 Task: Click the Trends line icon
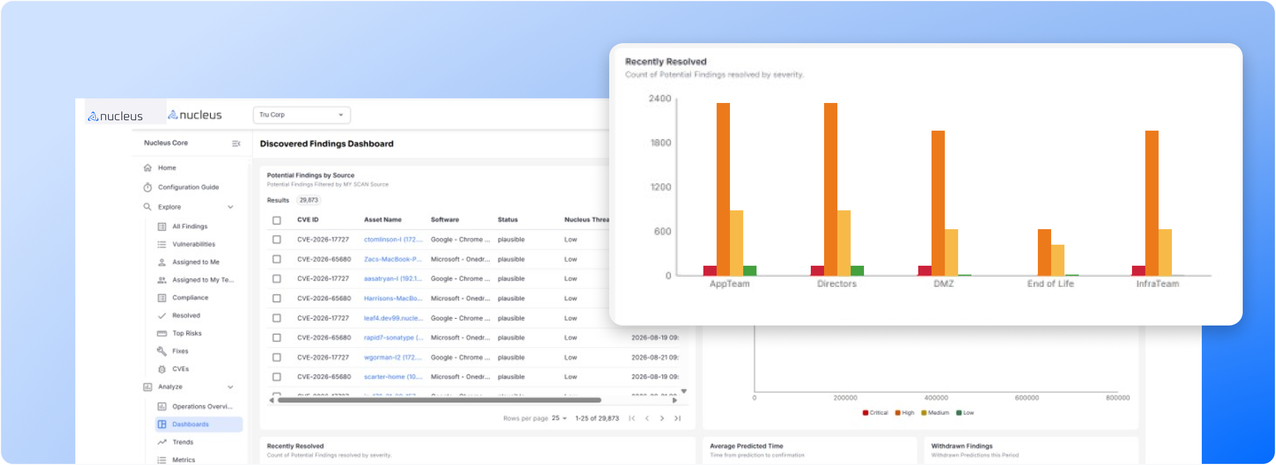(162, 442)
